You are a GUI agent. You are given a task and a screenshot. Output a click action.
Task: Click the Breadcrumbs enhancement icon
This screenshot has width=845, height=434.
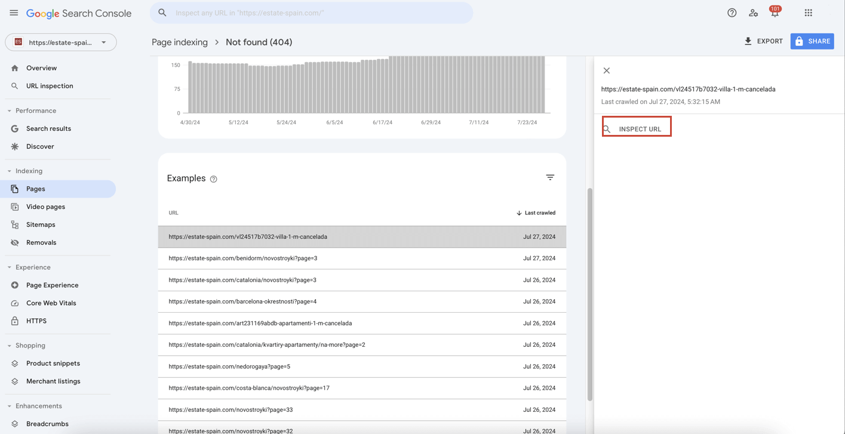13,423
